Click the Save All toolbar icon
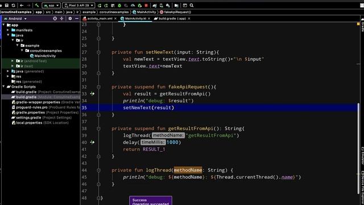 7,5
